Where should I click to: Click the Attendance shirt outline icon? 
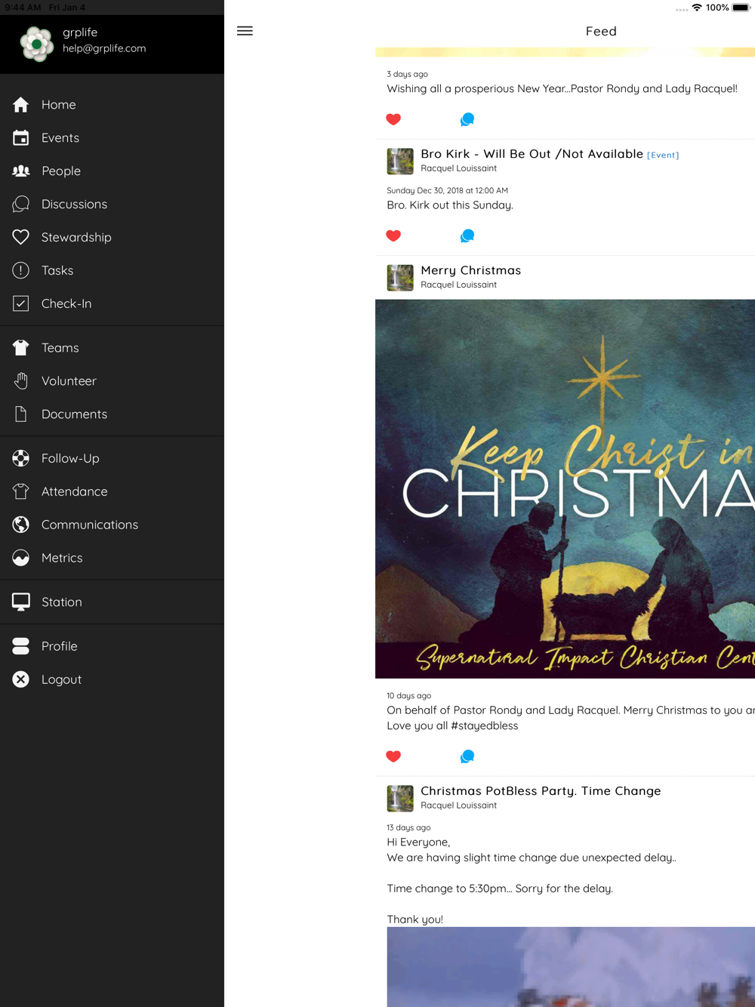point(21,491)
